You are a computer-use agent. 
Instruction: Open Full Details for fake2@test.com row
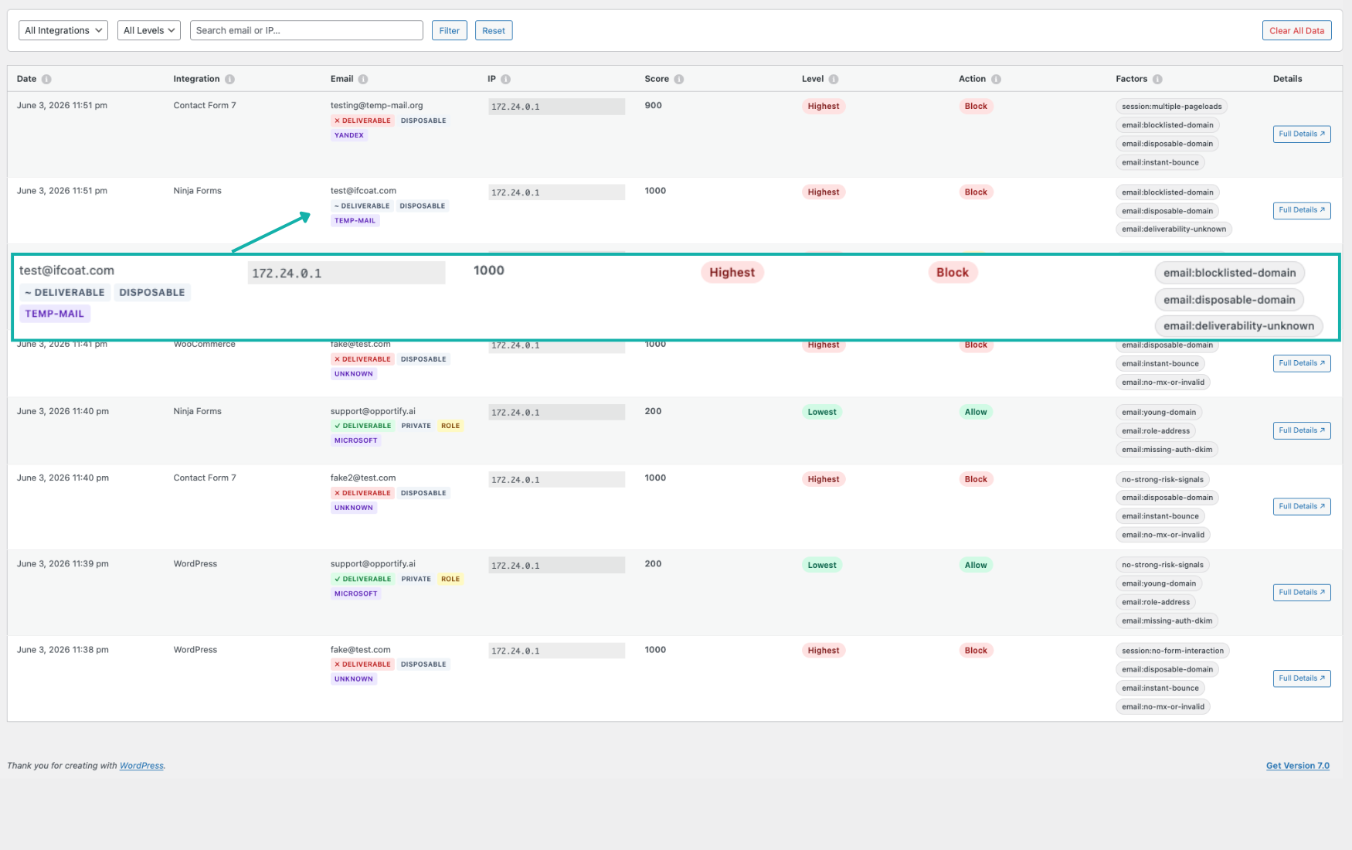[1302, 506]
